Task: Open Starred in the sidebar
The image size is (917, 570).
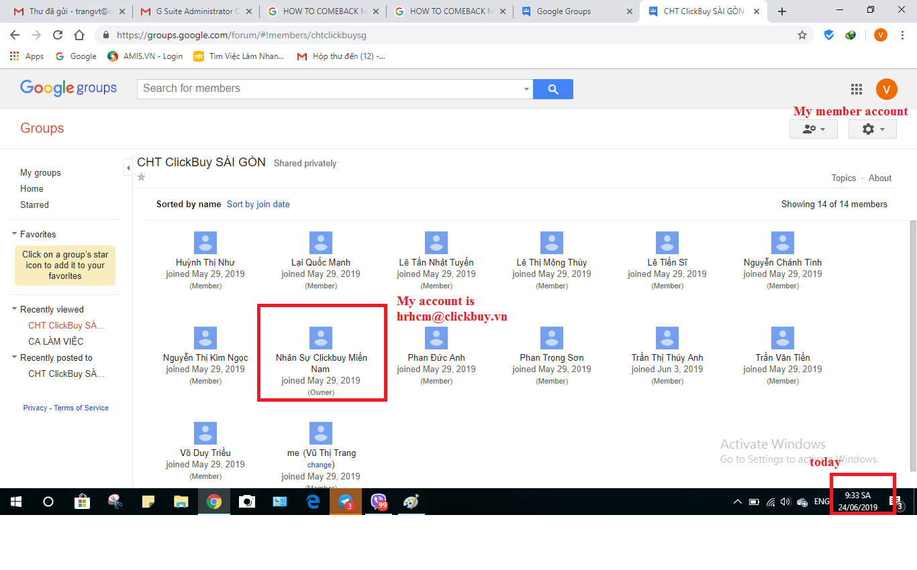Action: 34,205
